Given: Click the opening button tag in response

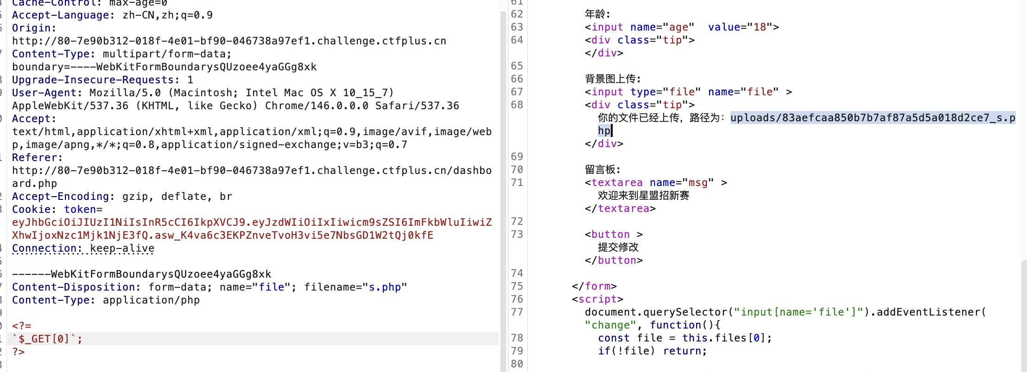Looking at the screenshot, I should [613, 235].
